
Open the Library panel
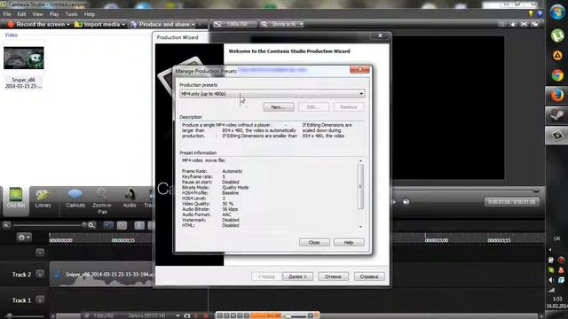43,198
